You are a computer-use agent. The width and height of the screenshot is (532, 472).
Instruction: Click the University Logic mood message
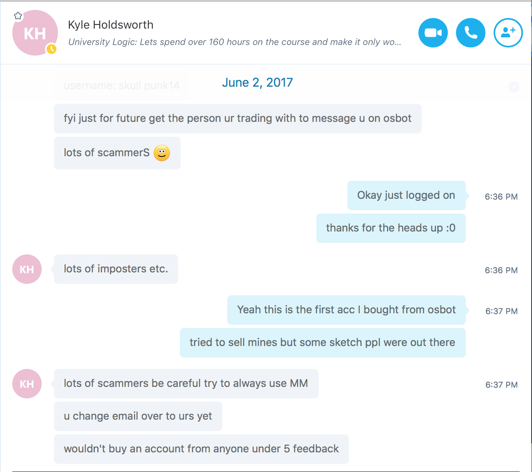pos(235,42)
